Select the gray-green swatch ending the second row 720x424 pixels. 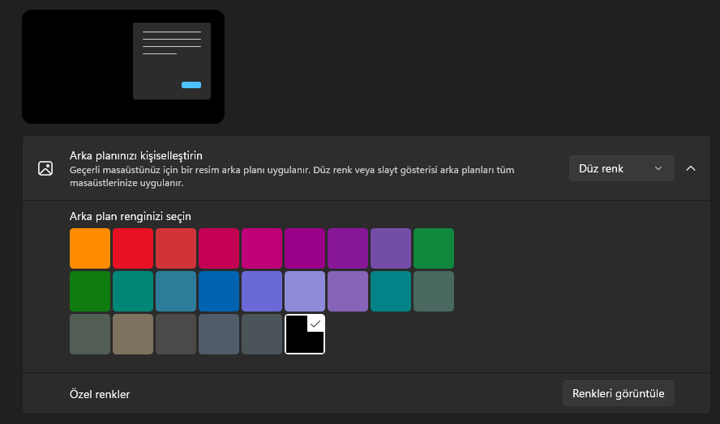coord(434,291)
